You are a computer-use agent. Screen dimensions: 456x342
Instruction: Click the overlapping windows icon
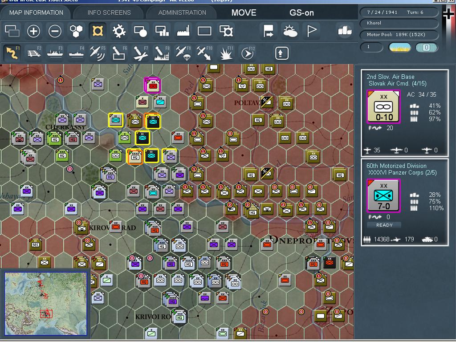click(12, 31)
